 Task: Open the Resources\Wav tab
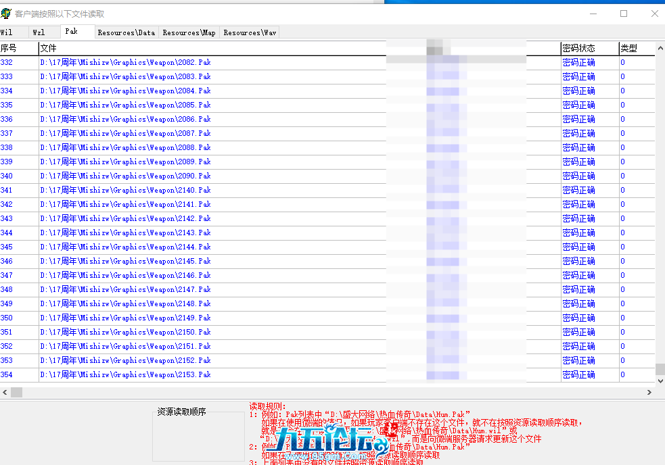pos(250,32)
